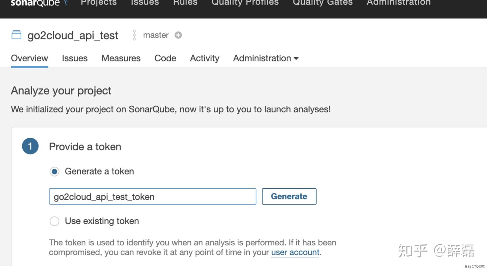Click the project icon beside go2cloud_api_test

click(16, 35)
